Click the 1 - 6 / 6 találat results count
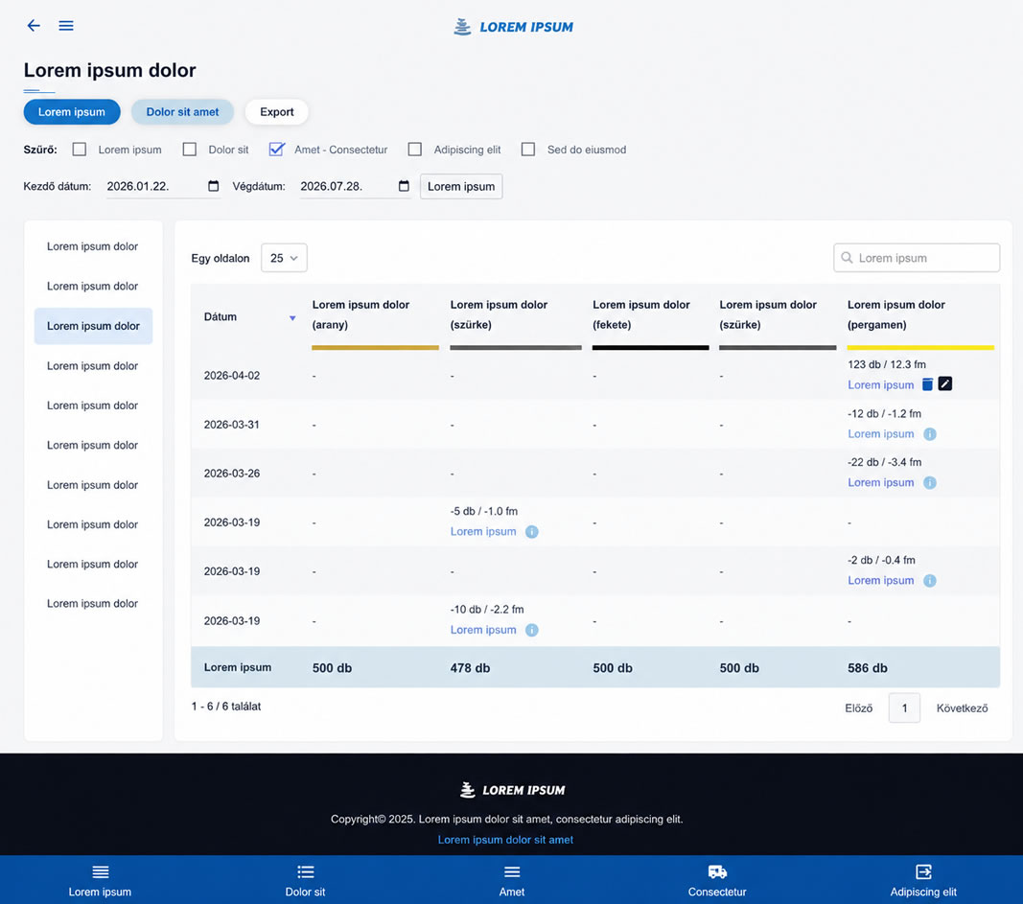The width and height of the screenshot is (1023, 904). point(225,707)
